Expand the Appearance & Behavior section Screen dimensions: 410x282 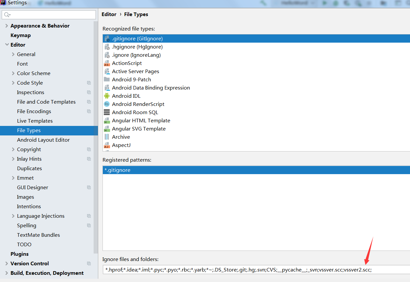pyautogui.click(x=7, y=26)
